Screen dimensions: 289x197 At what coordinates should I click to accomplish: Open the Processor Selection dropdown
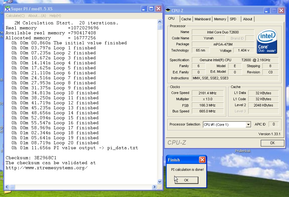[248, 125]
